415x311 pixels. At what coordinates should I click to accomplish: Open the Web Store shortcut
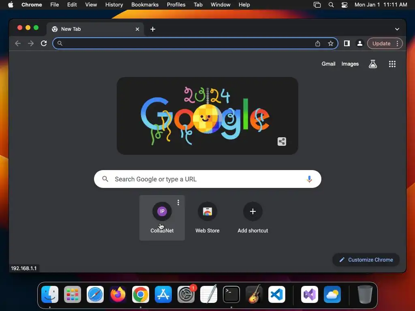(207, 217)
